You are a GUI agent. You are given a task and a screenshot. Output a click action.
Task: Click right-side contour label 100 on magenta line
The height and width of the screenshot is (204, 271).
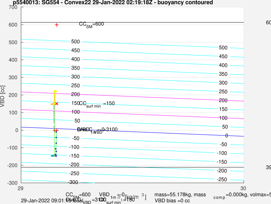pos(223,118)
